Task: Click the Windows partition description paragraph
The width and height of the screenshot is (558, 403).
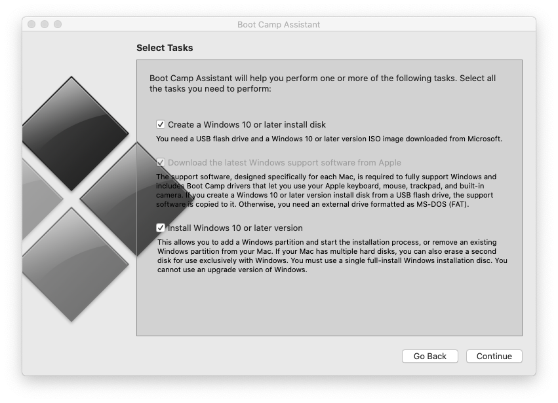Action: click(332, 256)
